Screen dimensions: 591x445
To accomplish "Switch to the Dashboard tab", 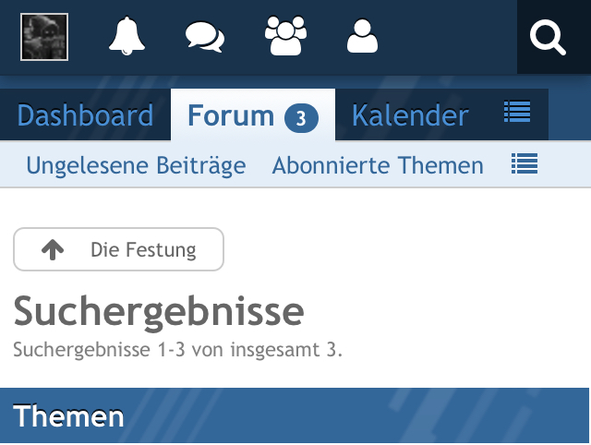I will pos(85,116).
